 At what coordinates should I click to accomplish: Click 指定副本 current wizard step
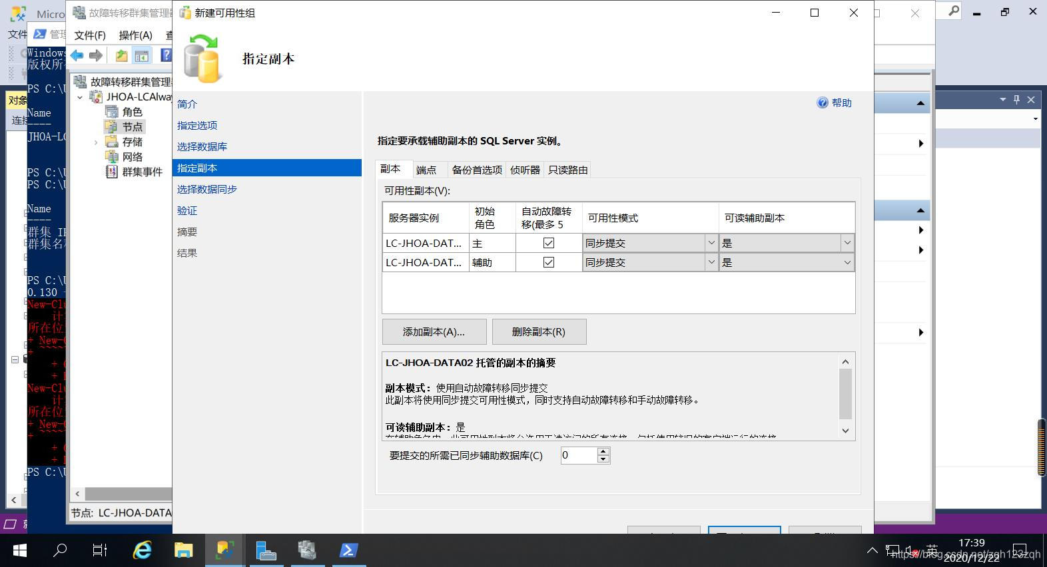click(267, 168)
